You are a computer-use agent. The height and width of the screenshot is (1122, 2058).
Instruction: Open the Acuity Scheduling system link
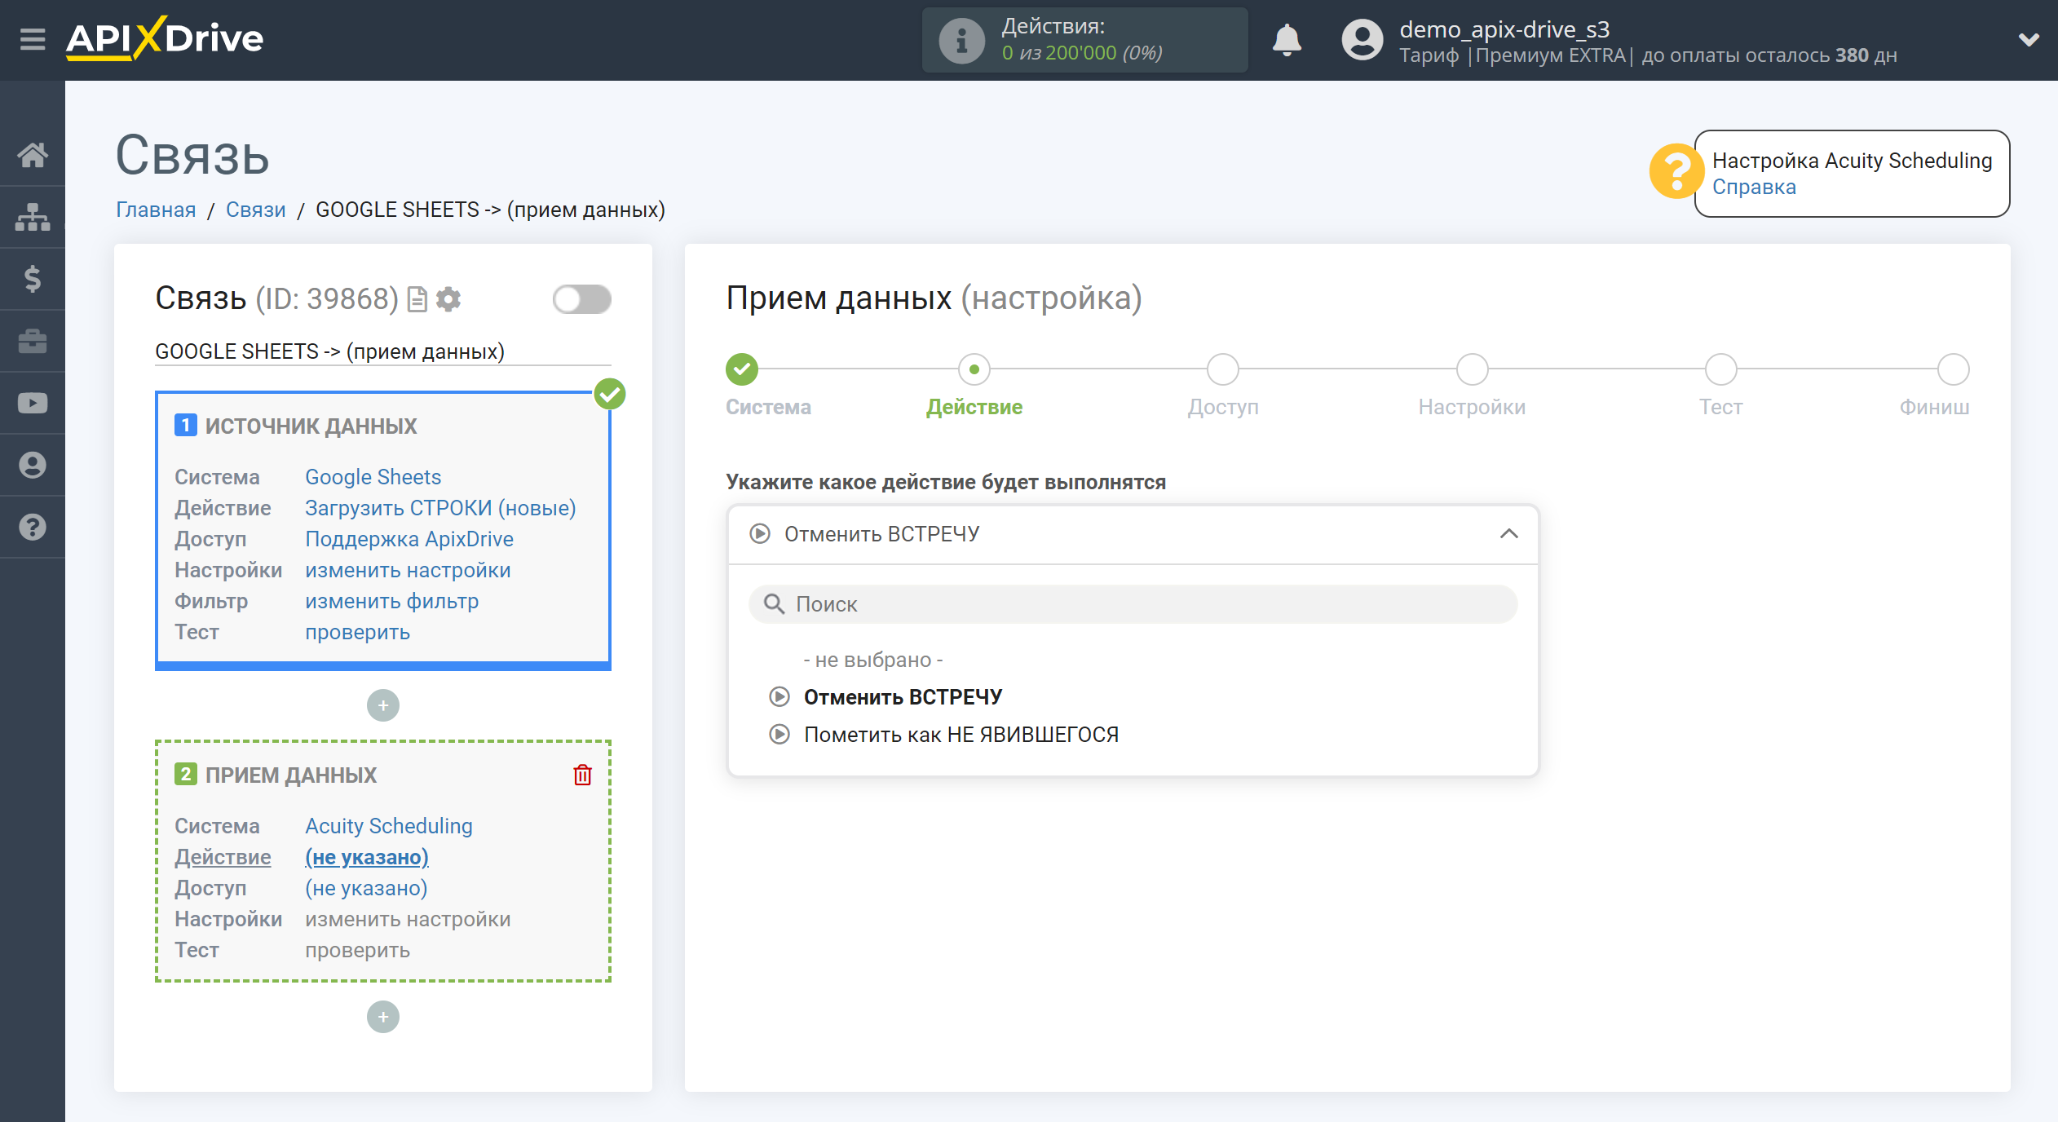[389, 826]
